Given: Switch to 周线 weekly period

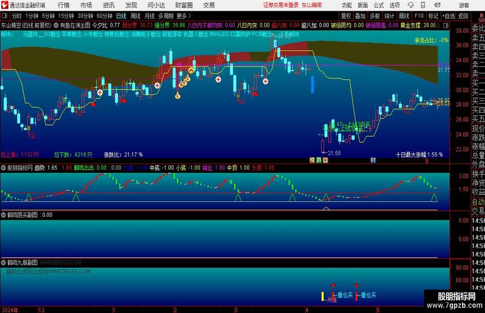Looking at the screenshot, I should coord(135,16).
